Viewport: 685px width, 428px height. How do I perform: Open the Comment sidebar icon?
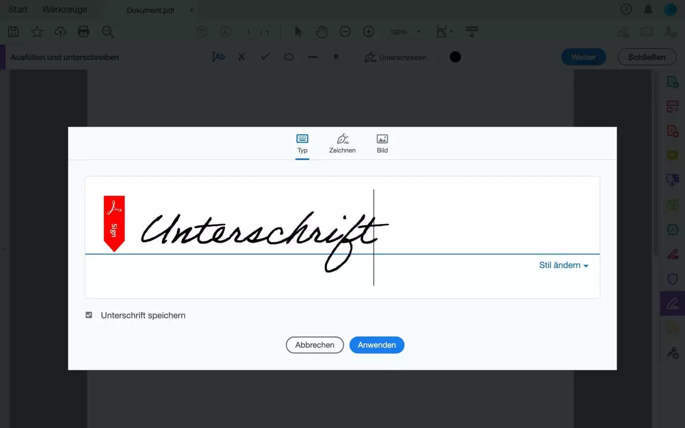click(x=673, y=156)
